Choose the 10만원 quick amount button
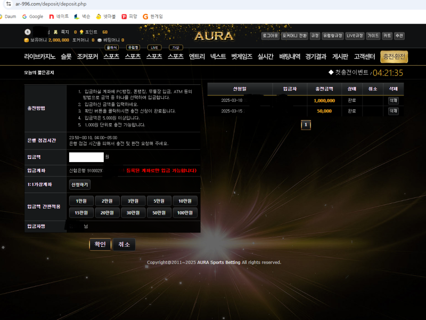The height and width of the screenshot is (320, 426). (x=185, y=201)
